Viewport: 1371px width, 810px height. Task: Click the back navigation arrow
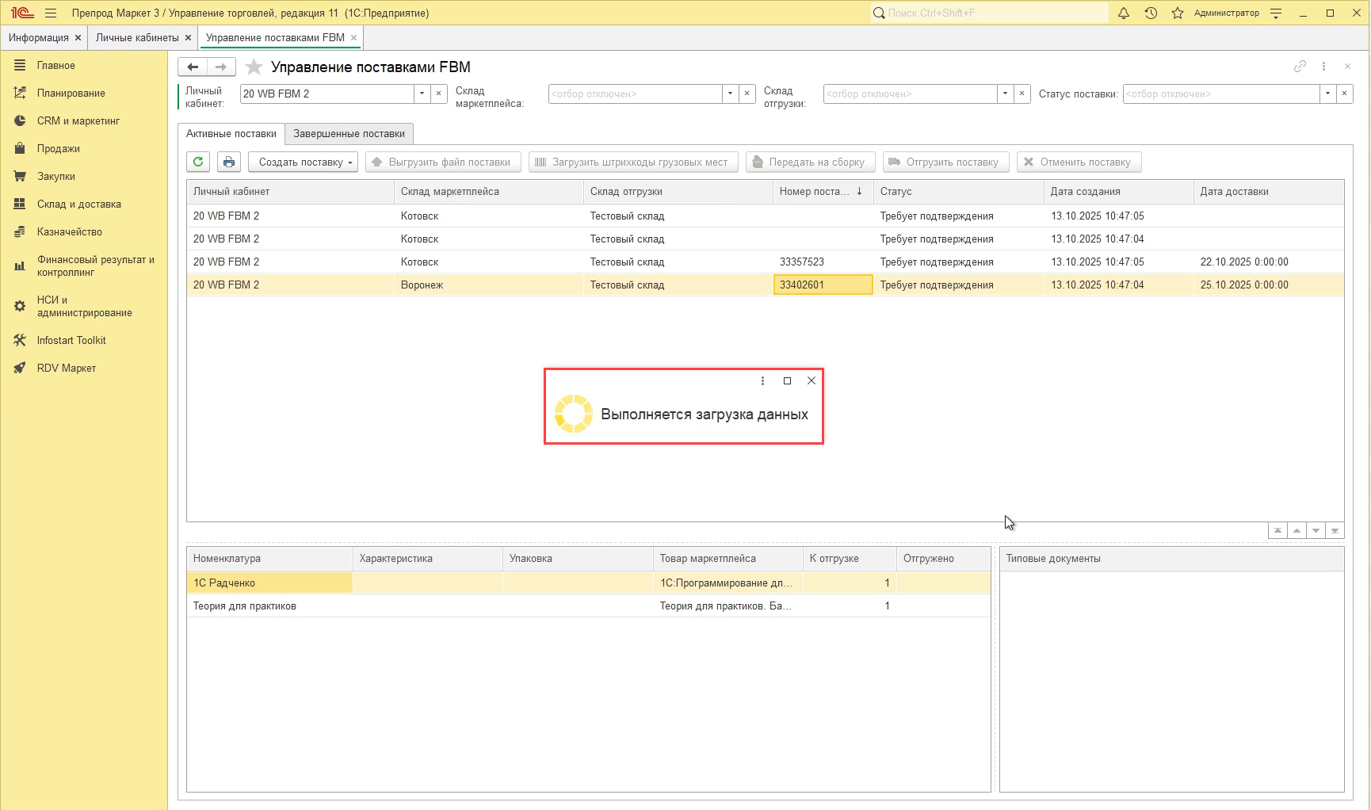[x=193, y=67]
